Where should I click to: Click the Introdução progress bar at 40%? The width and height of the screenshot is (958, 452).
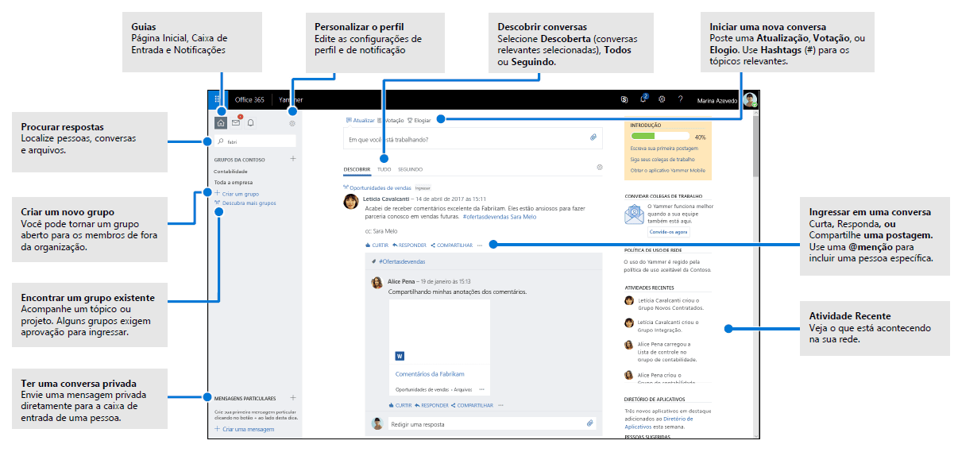click(x=661, y=137)
